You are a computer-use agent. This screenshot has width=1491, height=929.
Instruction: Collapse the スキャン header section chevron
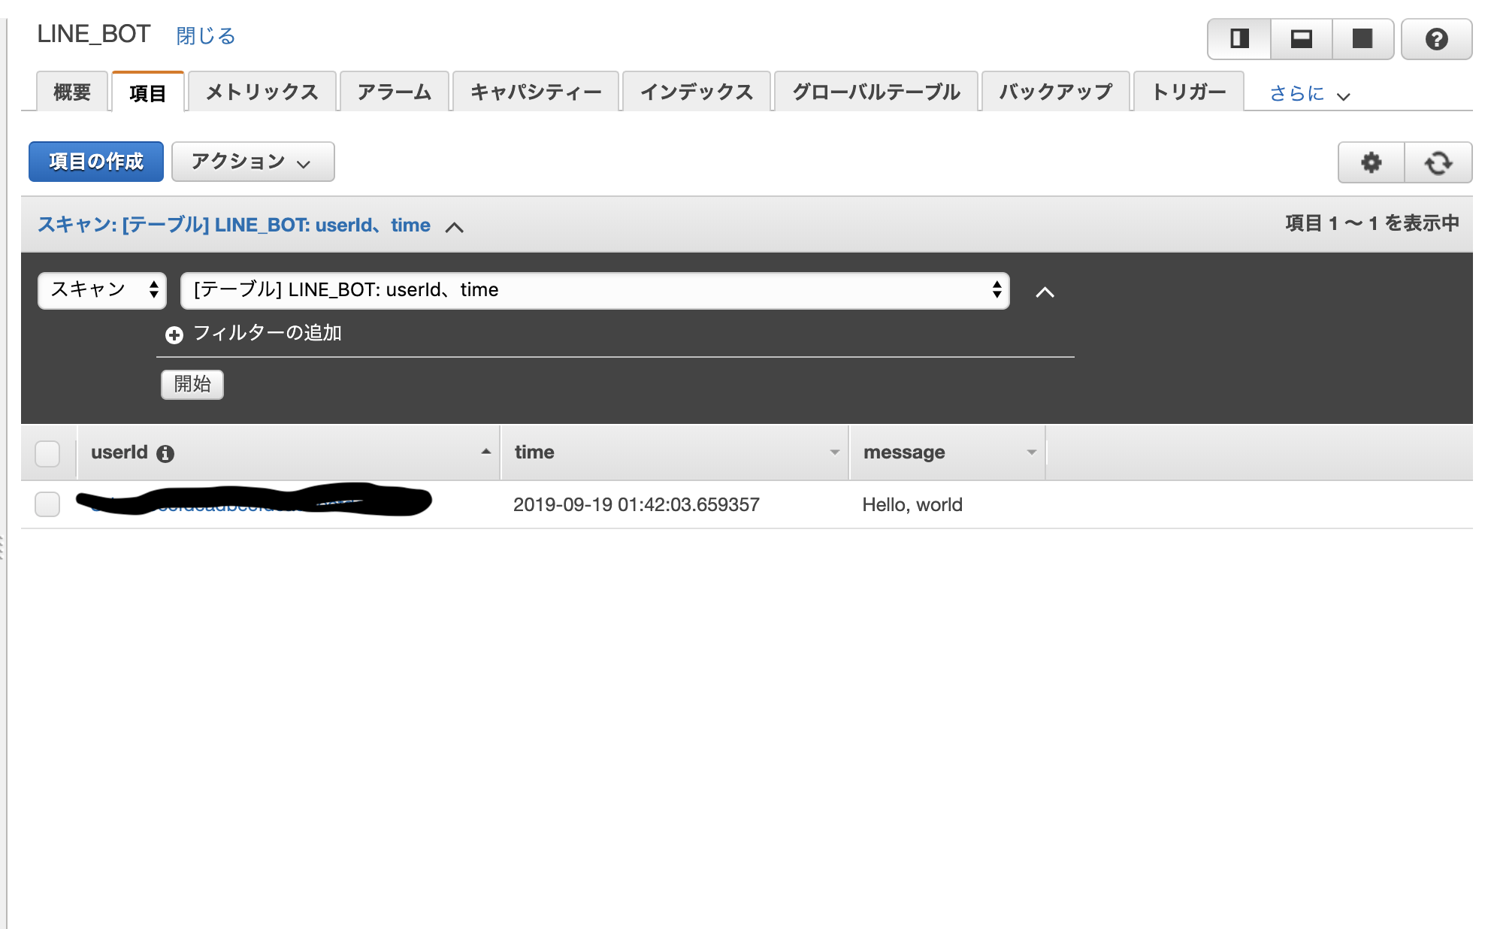tap(455, 227)
